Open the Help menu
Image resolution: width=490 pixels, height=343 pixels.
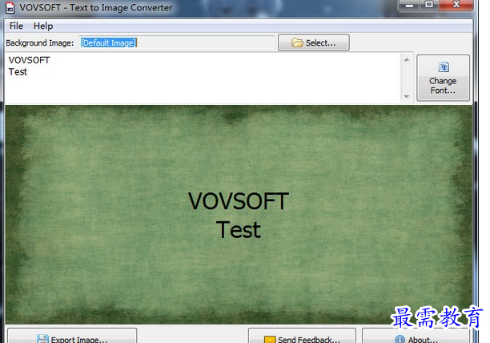point(43,26)
